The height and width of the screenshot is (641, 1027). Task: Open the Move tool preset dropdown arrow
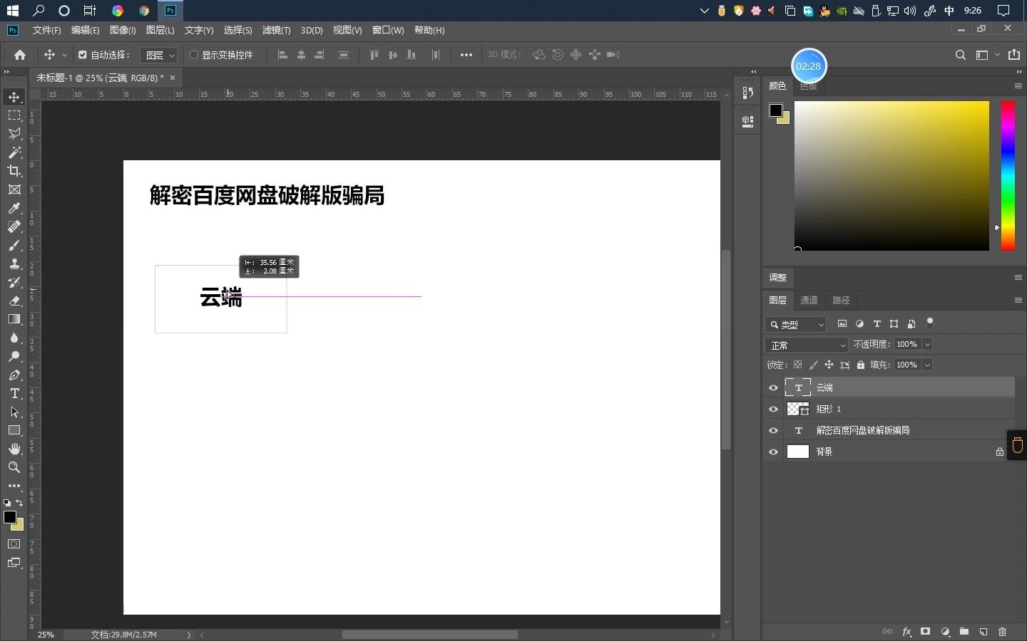(64, 55)
